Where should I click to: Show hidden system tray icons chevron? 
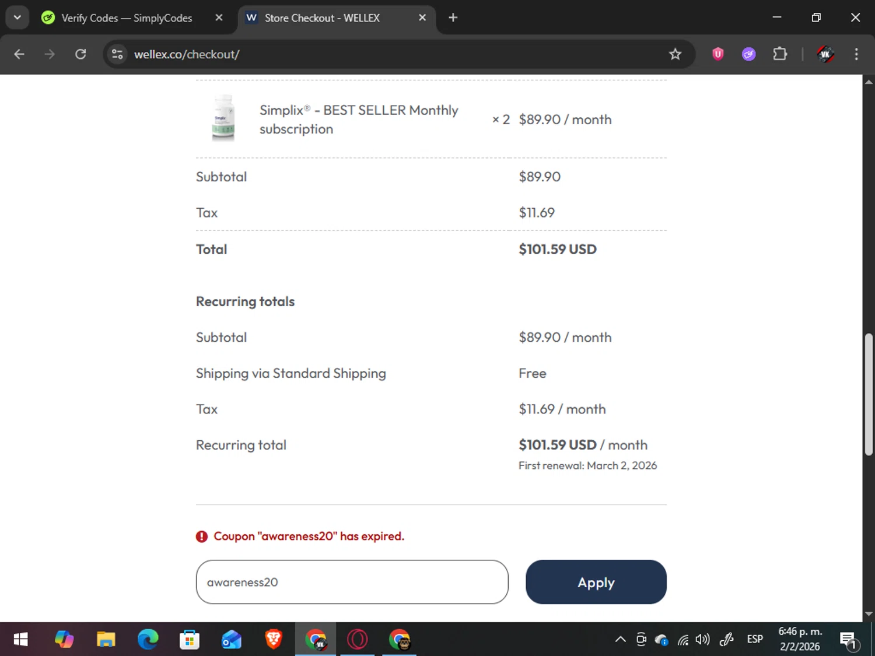(x=621, y=640)
